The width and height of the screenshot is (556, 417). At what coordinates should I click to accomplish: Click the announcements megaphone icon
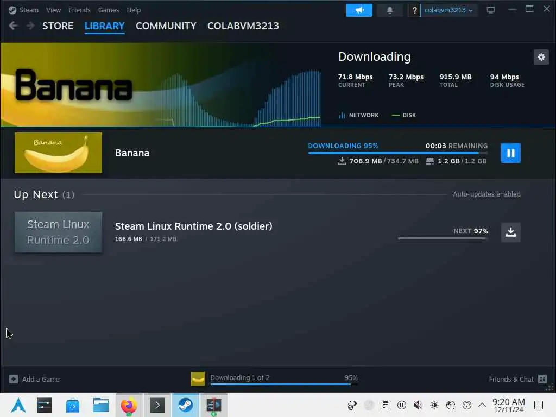click(x=359, y=10)
